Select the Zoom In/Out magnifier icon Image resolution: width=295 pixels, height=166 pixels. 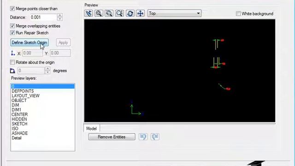[119, 13]
